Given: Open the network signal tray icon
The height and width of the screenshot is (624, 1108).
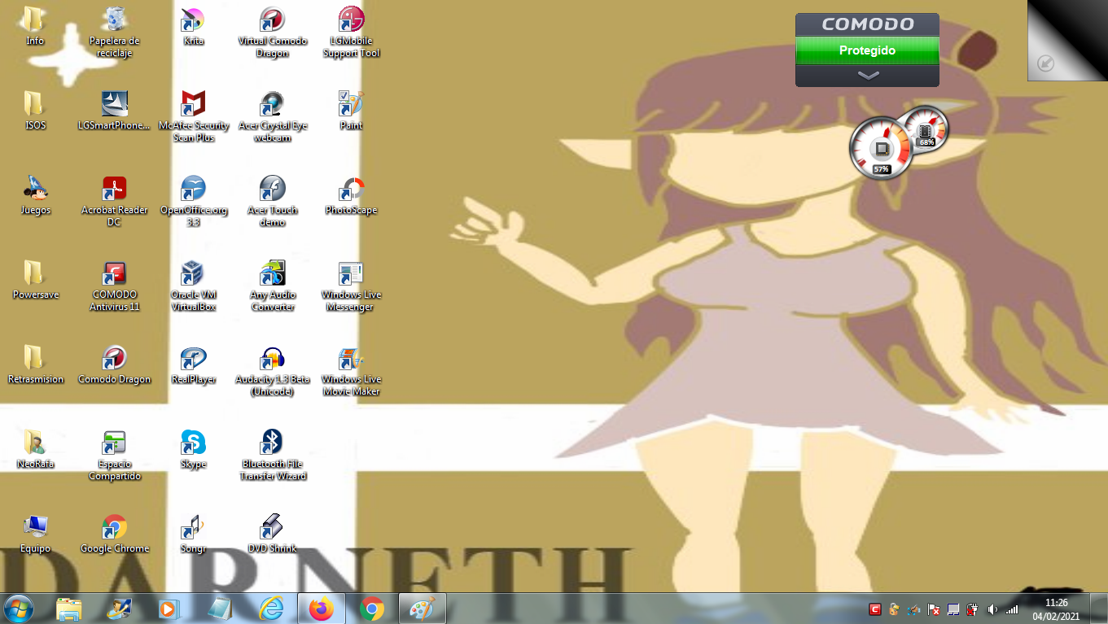Looking at the screenshot, I should [x=1012, y=609].
